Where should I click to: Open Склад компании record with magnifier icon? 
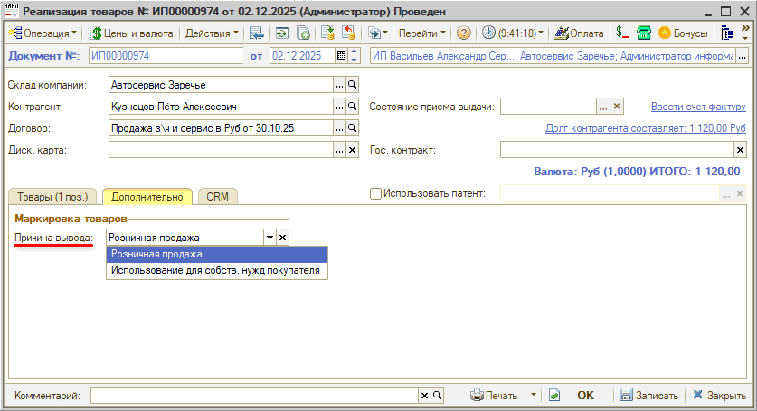(x=354, y=85)
